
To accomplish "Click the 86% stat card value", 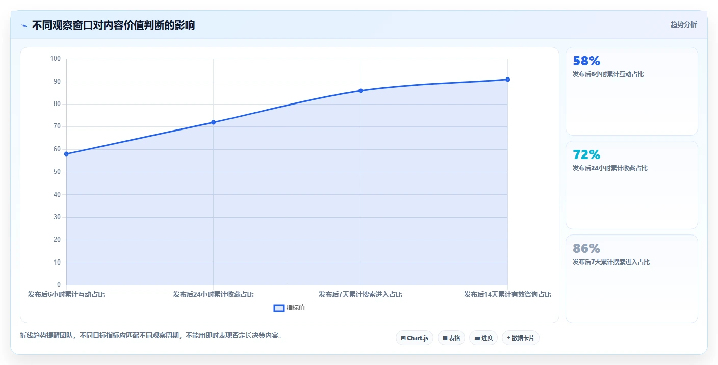I will click(x=586, y=249).
